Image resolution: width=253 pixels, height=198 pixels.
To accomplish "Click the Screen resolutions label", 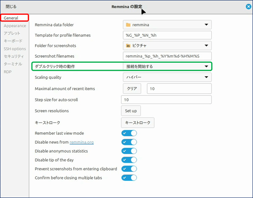I will (x=51, y=111).
